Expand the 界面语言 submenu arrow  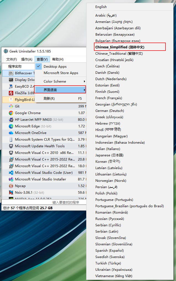(x=84, y=90)
